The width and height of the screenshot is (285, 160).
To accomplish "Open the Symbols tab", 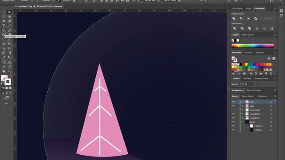I will (x=260, y=52).
